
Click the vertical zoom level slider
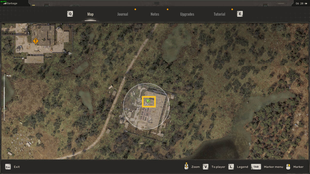pos(4,98)
